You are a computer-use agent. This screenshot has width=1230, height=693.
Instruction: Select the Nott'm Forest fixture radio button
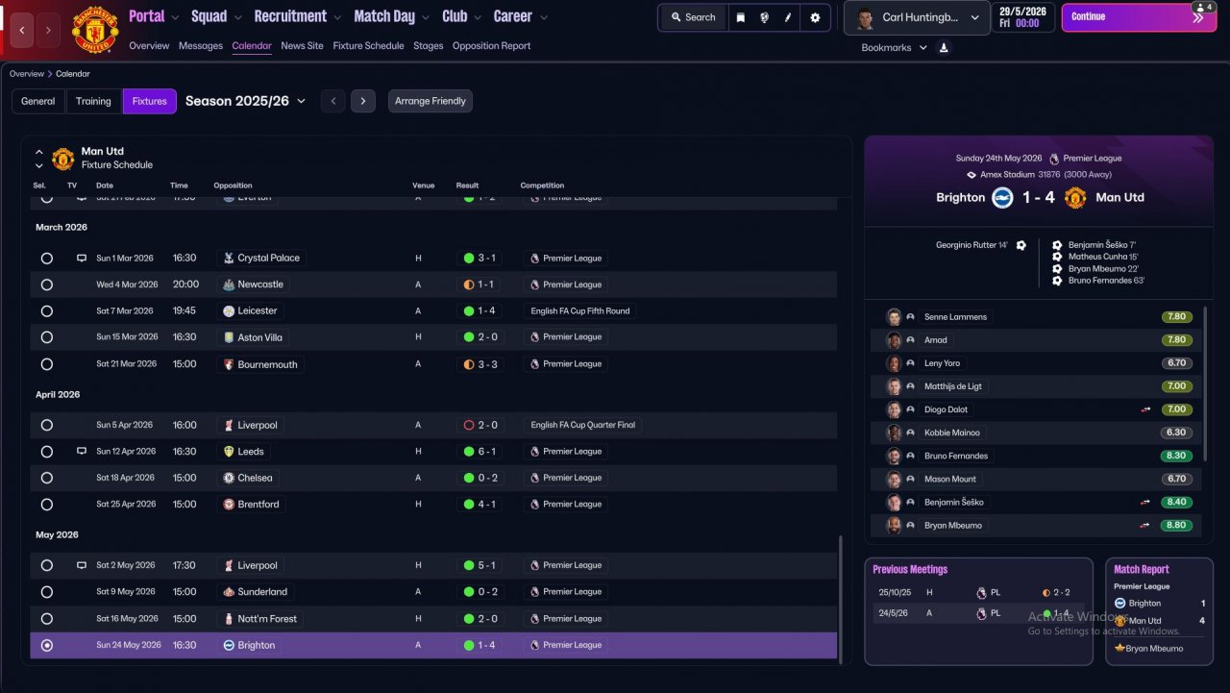[x=47, y=619]
